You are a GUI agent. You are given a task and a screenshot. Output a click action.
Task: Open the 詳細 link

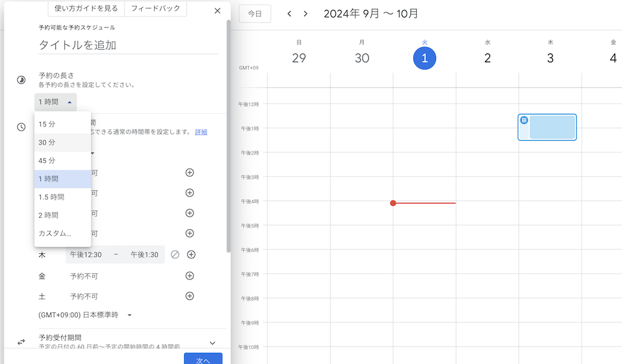click(x=201, y=132)
